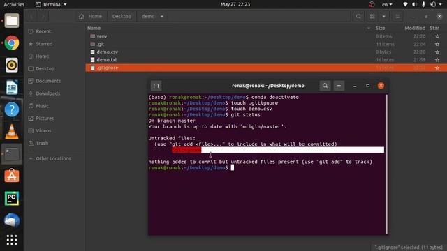447x251 pixels.
Task: Star the demo.csv file
Action: [437, 52]
